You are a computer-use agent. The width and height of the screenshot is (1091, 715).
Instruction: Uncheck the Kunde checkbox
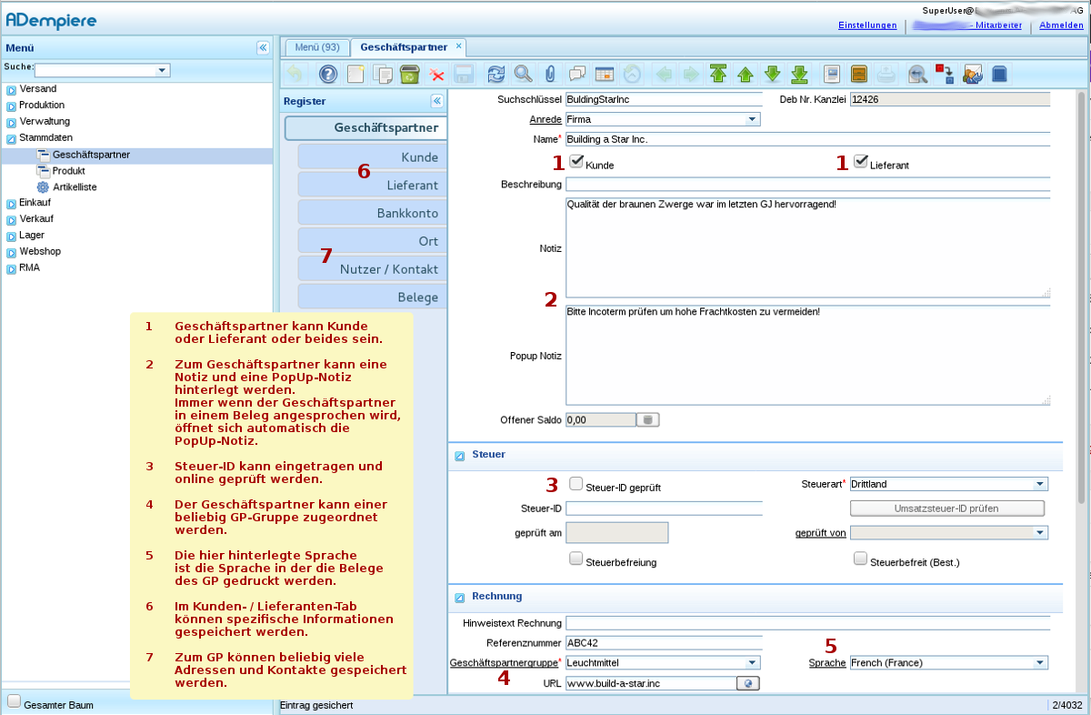click(x=576, y=162)
